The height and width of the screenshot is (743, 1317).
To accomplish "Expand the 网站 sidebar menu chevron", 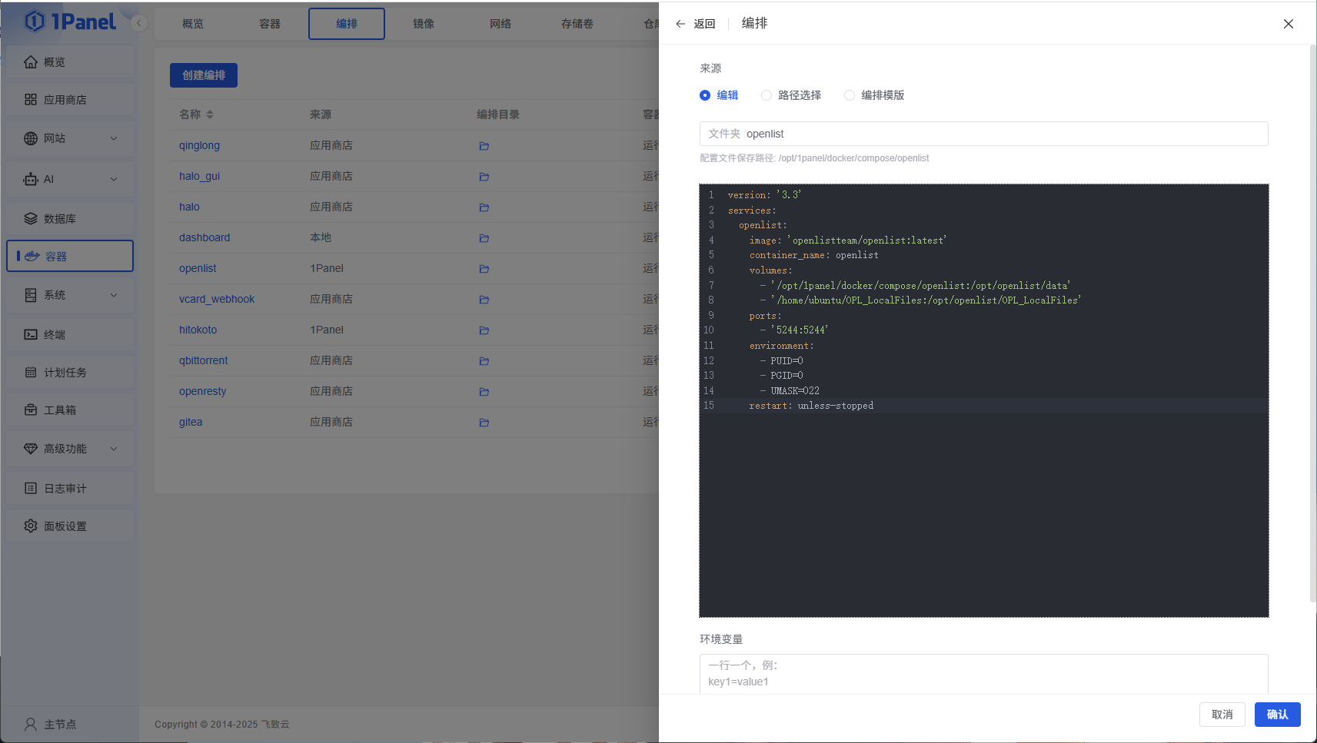I will tap(114, 138).
